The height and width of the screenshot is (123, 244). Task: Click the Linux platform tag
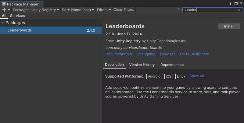pyautogui.click(x=181, y=76)
